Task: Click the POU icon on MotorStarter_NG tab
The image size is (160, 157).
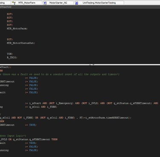Action: (45, 3)
